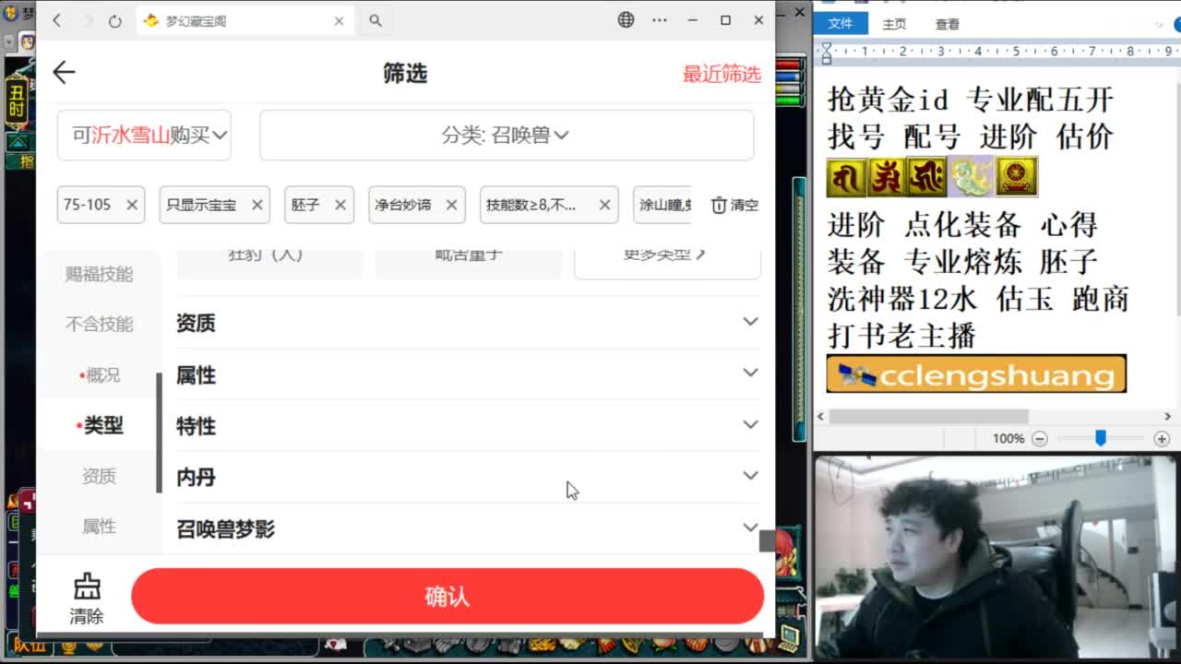Open the browser search magnifier icon
This screenshot has height=664, width=1181.
[x=376, y=20]
